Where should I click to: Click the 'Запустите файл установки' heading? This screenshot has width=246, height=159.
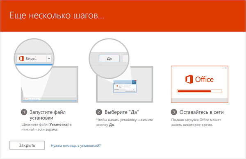click(x=48, y=115)
